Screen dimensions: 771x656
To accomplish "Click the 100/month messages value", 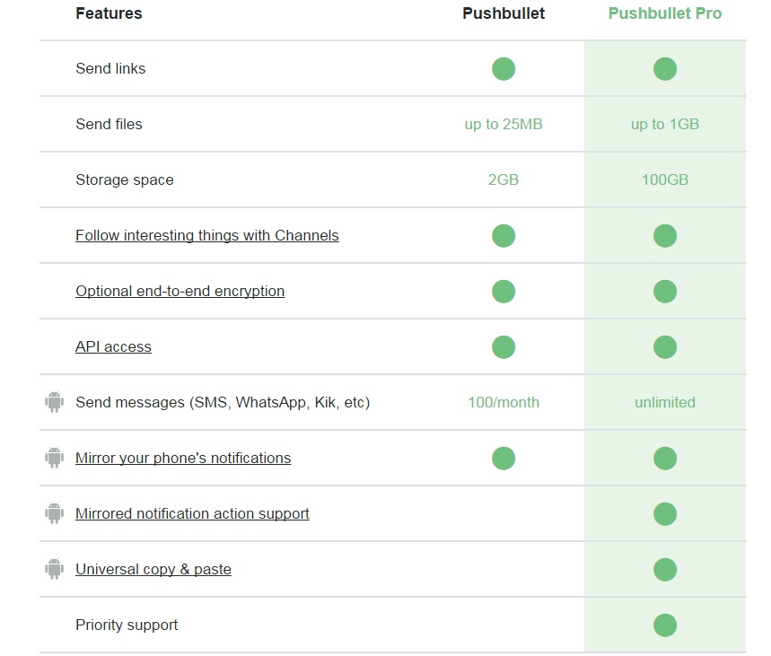I will [x=504, y=402].
